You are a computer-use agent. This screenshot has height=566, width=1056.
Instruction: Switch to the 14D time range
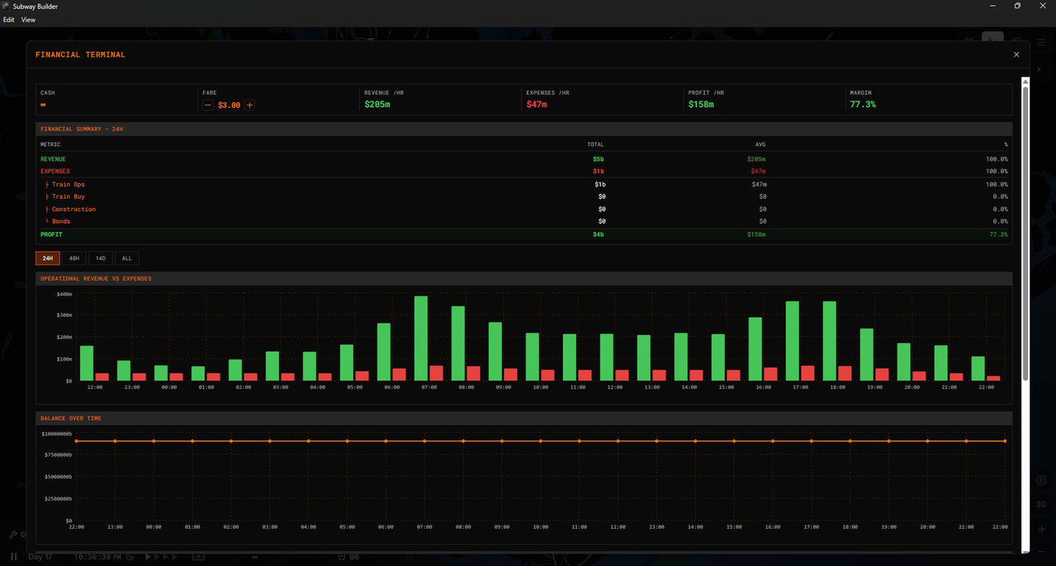click(101, 258)
